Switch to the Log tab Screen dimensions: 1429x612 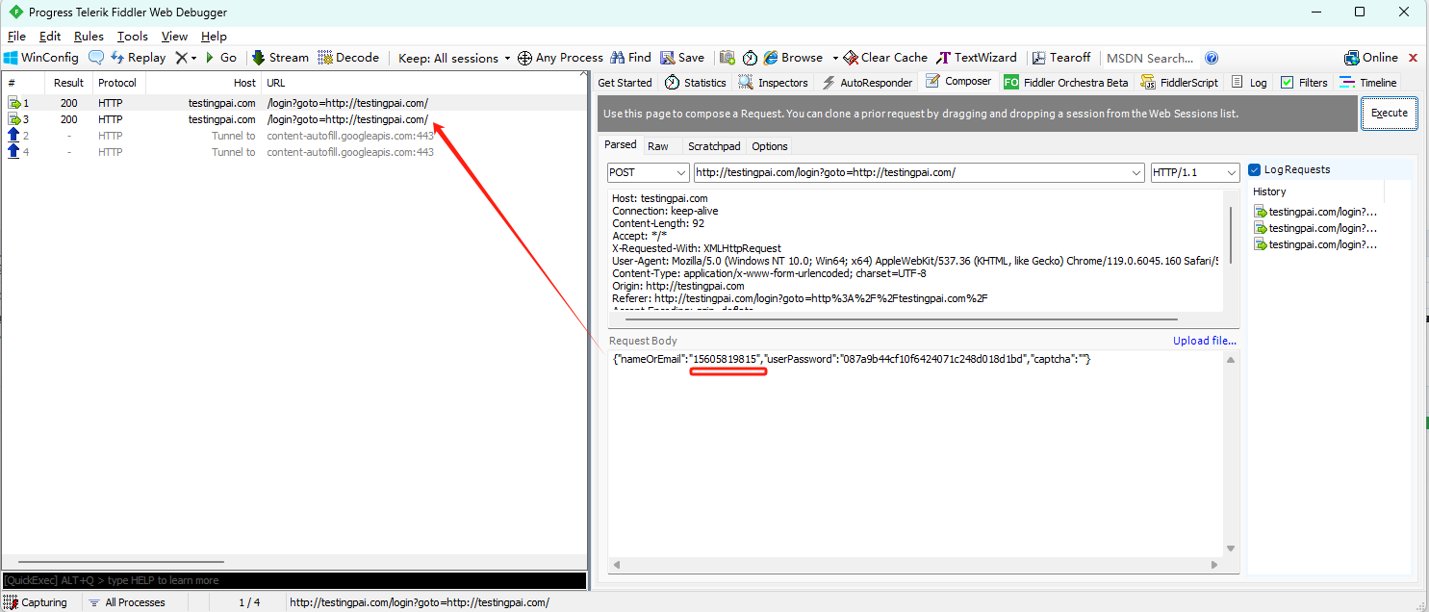tap(1249, 83)
